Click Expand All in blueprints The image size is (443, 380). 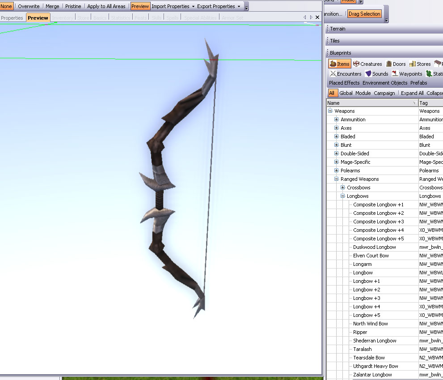(412, 93)
